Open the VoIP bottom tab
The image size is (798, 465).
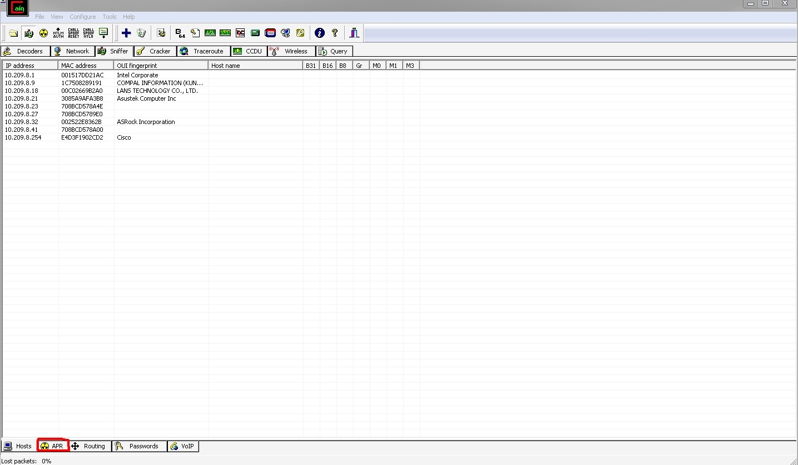click(183, 446)
